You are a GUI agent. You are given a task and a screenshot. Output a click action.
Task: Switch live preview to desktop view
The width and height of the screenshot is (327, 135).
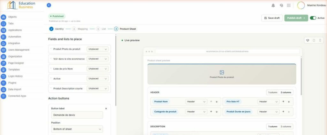(x=308, y=40)
